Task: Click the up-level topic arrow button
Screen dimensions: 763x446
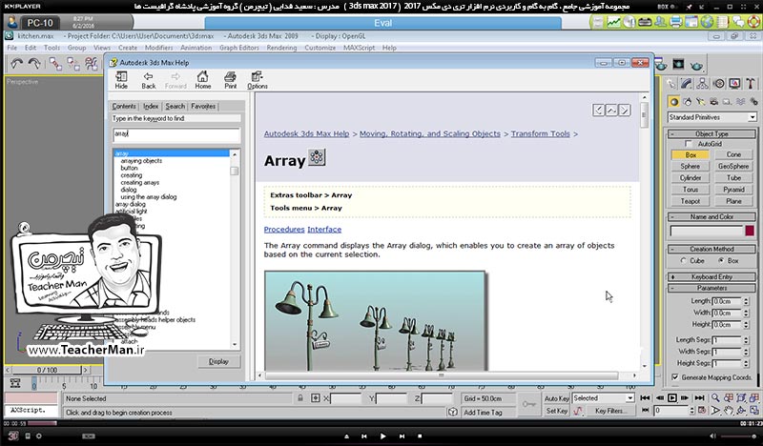Action: coord(611,110)
